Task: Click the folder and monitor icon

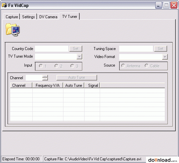Action: coord(13,30)
